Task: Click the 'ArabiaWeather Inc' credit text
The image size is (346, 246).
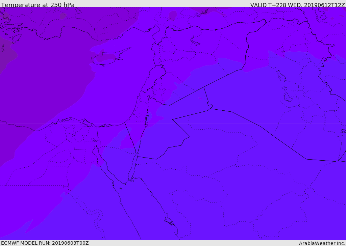Action: pos(322,243)
